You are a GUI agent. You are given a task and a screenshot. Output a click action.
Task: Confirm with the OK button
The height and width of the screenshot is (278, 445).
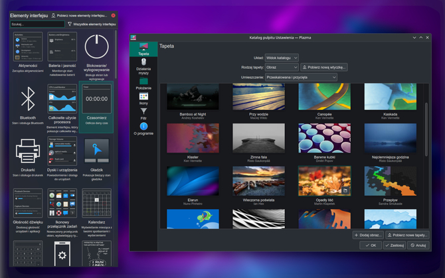coord(371,245)
